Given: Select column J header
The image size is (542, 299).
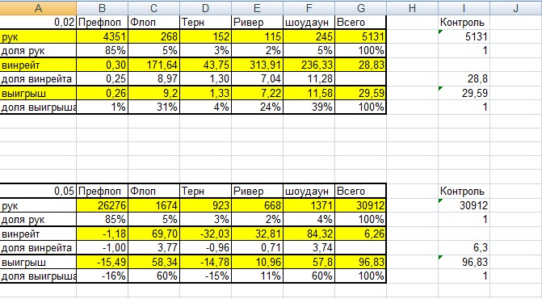Looking at the screenshot, I should [x=515, y=7].
